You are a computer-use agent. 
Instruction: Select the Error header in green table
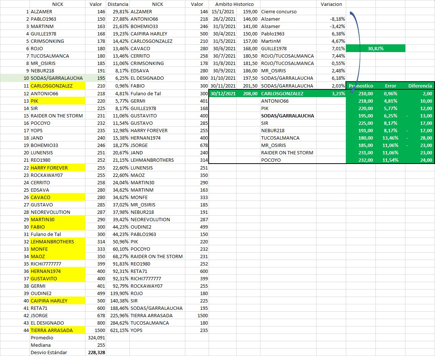390,86
